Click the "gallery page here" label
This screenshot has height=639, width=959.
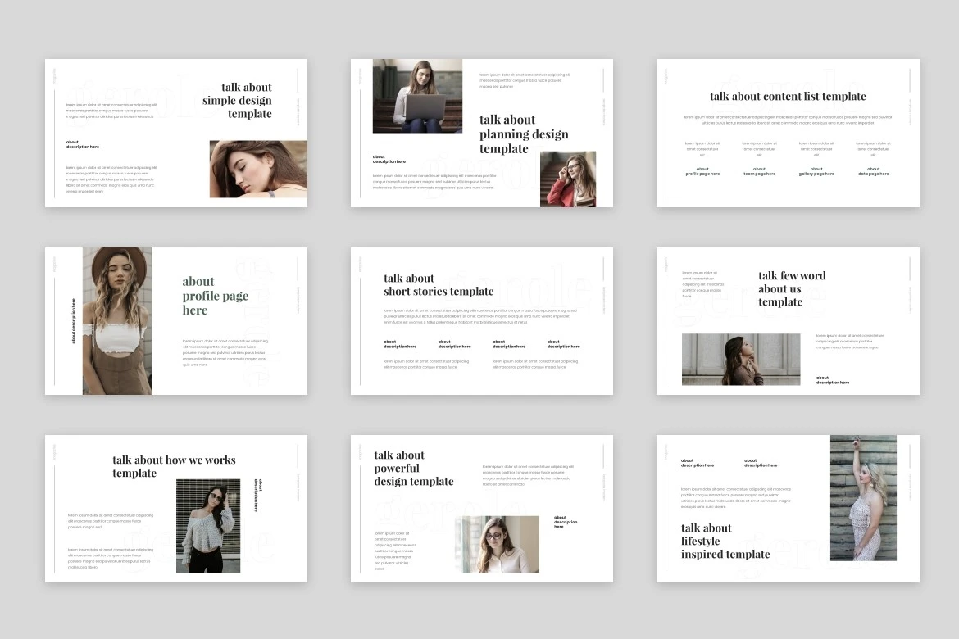pos(816,172)
